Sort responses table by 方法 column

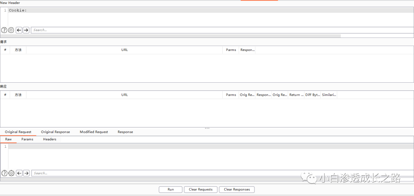point(18,95)
